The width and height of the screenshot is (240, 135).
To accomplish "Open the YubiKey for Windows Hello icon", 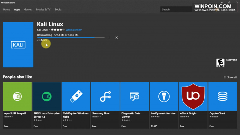I will point(76,96).
